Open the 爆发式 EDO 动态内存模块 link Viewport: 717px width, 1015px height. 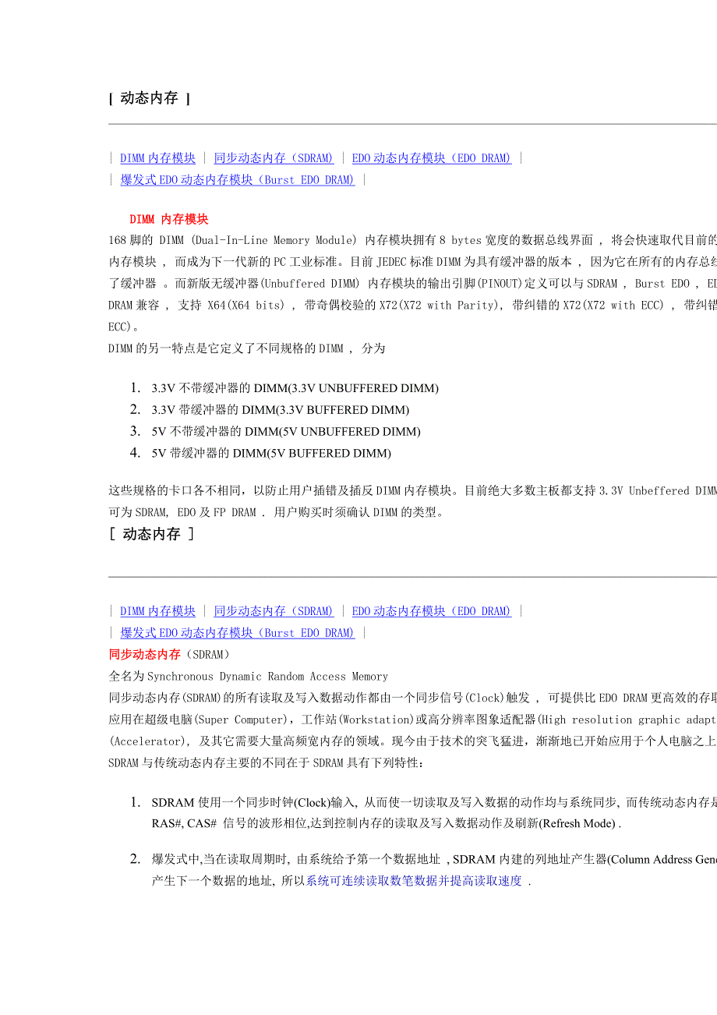pyautogui.click(x=237, y=179)
